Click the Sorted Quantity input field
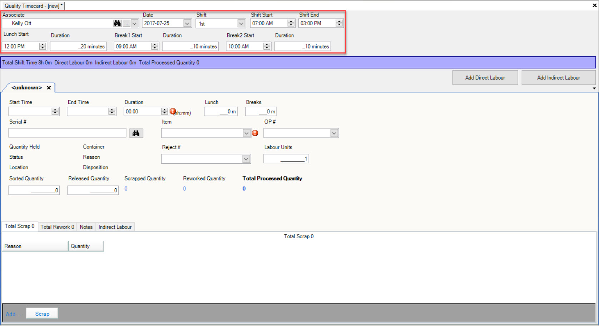Image resolution: width=599 pixels, height=326 pixels. tap(34, 190)
